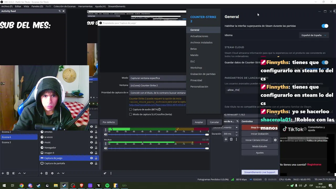Move source up in Sources list

58,173
